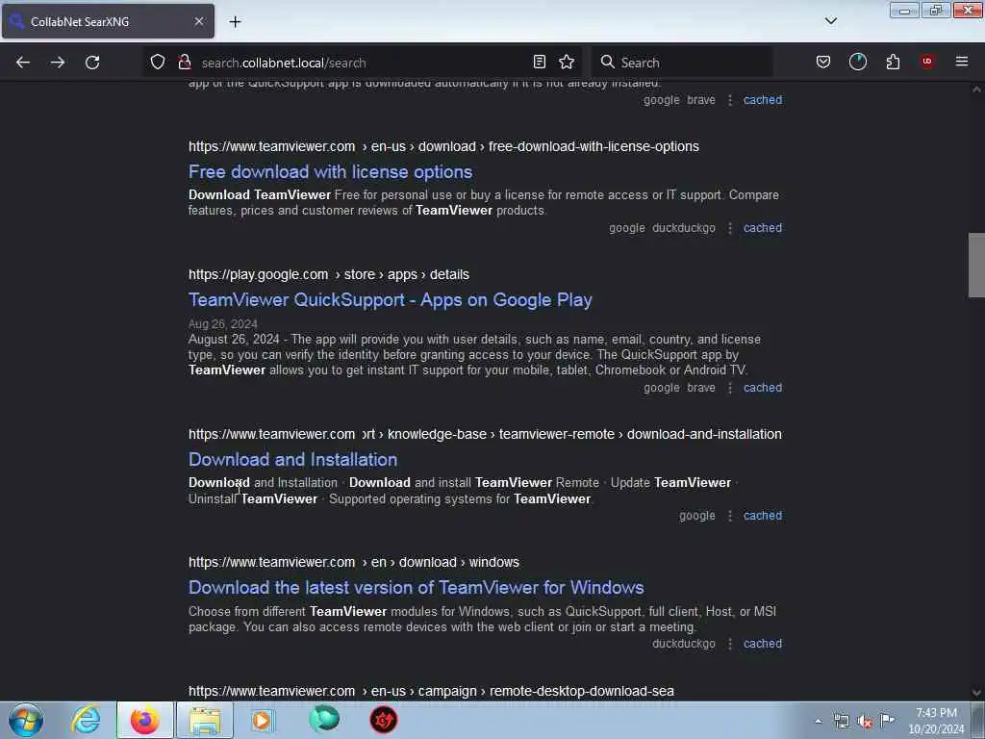Click google engine label under Download and Installation

pos(696,516)
